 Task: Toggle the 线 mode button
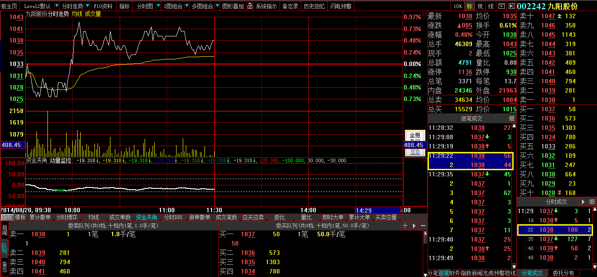pyautogui.click(x=491, y=6)
